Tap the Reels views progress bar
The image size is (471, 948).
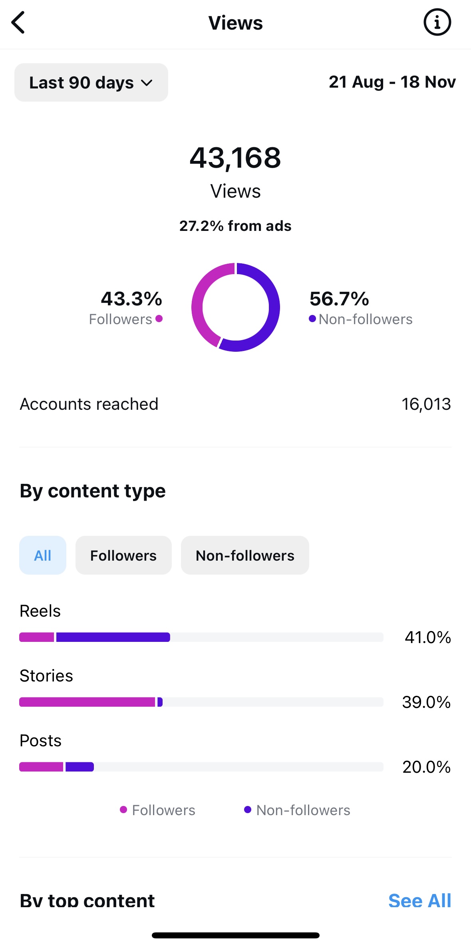pos(201,637)
